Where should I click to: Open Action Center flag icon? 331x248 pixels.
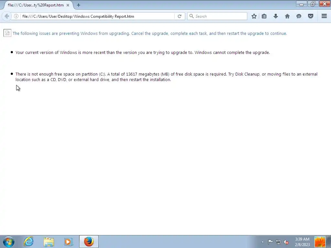coord(270,242)
